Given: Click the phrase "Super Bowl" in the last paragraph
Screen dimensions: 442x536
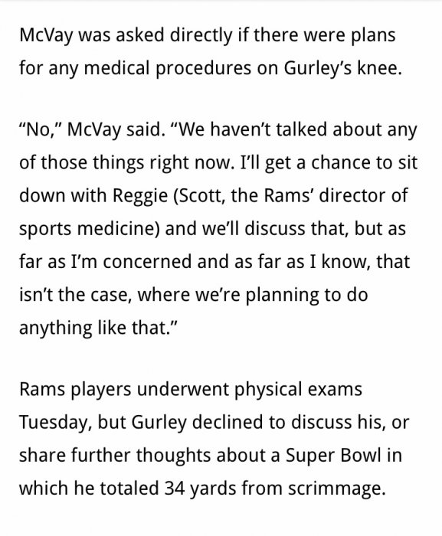Looking at the screenshot, I should pyautogui.click(x=333, y=456).
